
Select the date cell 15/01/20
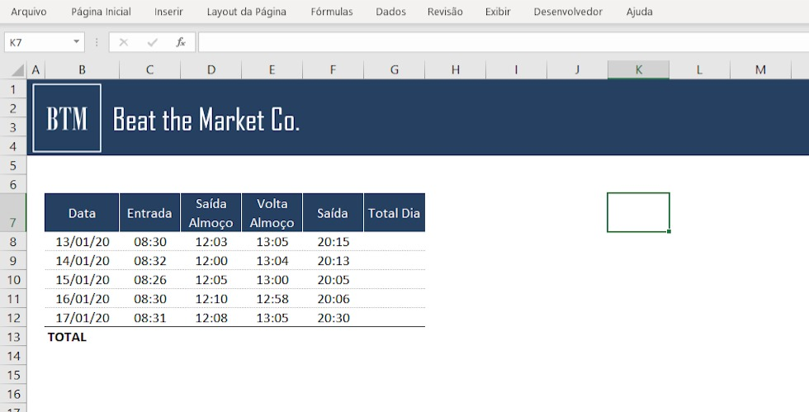pos(82,280)
